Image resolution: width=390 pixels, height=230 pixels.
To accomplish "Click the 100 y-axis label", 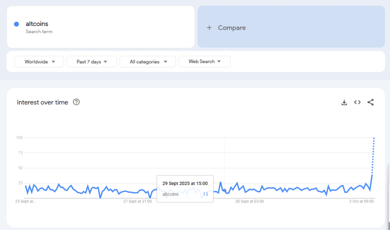I will tap(19, 137).
